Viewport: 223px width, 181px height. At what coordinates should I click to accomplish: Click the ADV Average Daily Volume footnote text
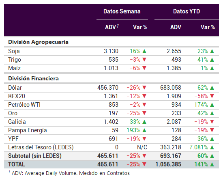(x=69, y=173)
